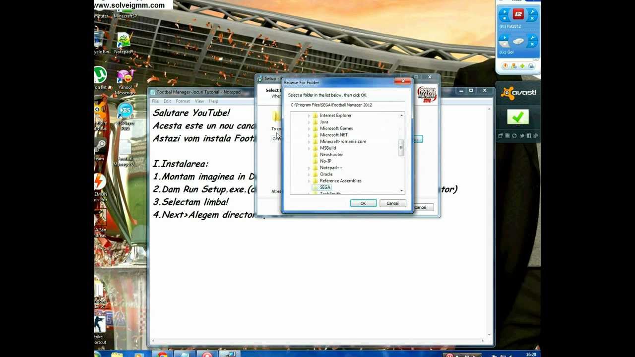Click the BS.Player PRO desktop icon

tap(125, 117)
